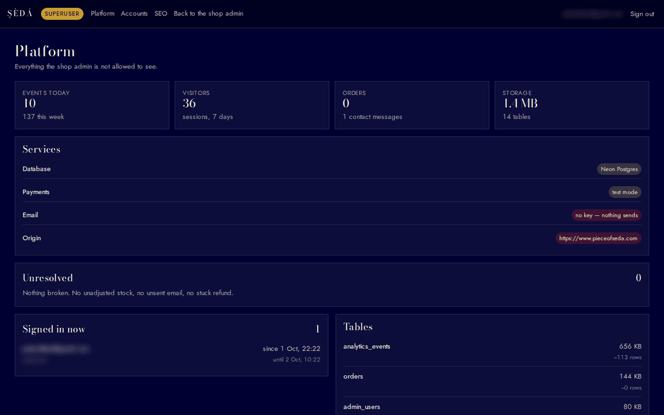Screen dimensions: 664x415
Task: Click the Unresolved count '0'
Action: [638, 278]
